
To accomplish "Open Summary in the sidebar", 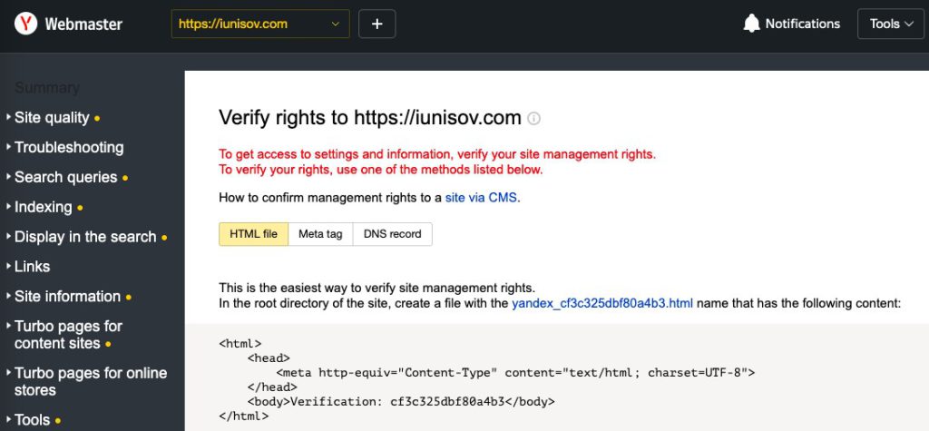I will tap(47, 88).
